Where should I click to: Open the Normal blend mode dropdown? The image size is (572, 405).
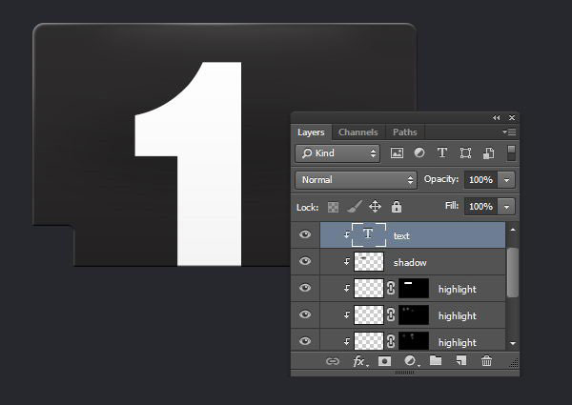(356, 180)
